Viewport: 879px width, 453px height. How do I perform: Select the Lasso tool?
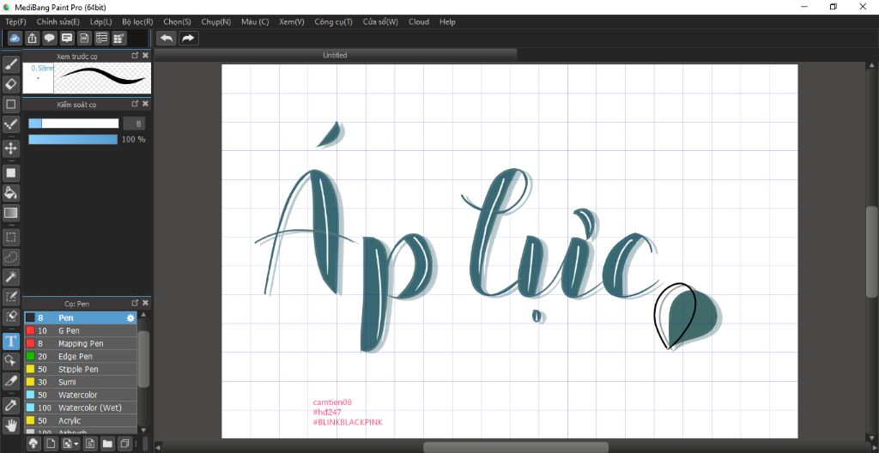10,257
